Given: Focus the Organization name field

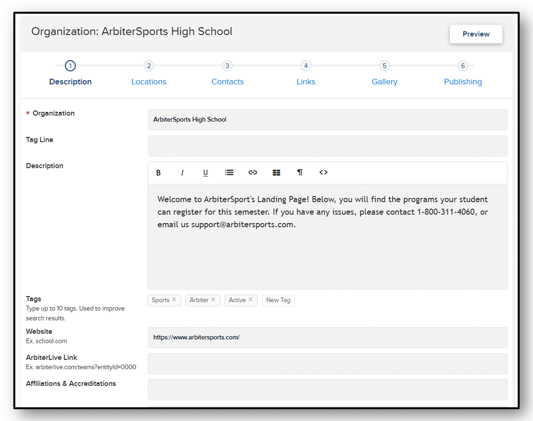Looking at the screenshot, I should tap(328, 119).
